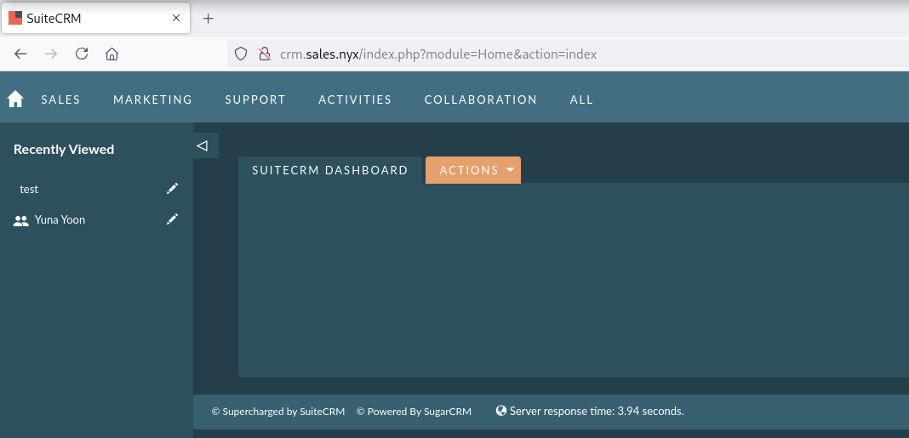Open the MARKETING navigation menu
This screenshot has width=909, height=438.
(152, 100)
